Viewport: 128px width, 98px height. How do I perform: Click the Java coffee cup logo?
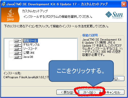[x=10, y=15]
